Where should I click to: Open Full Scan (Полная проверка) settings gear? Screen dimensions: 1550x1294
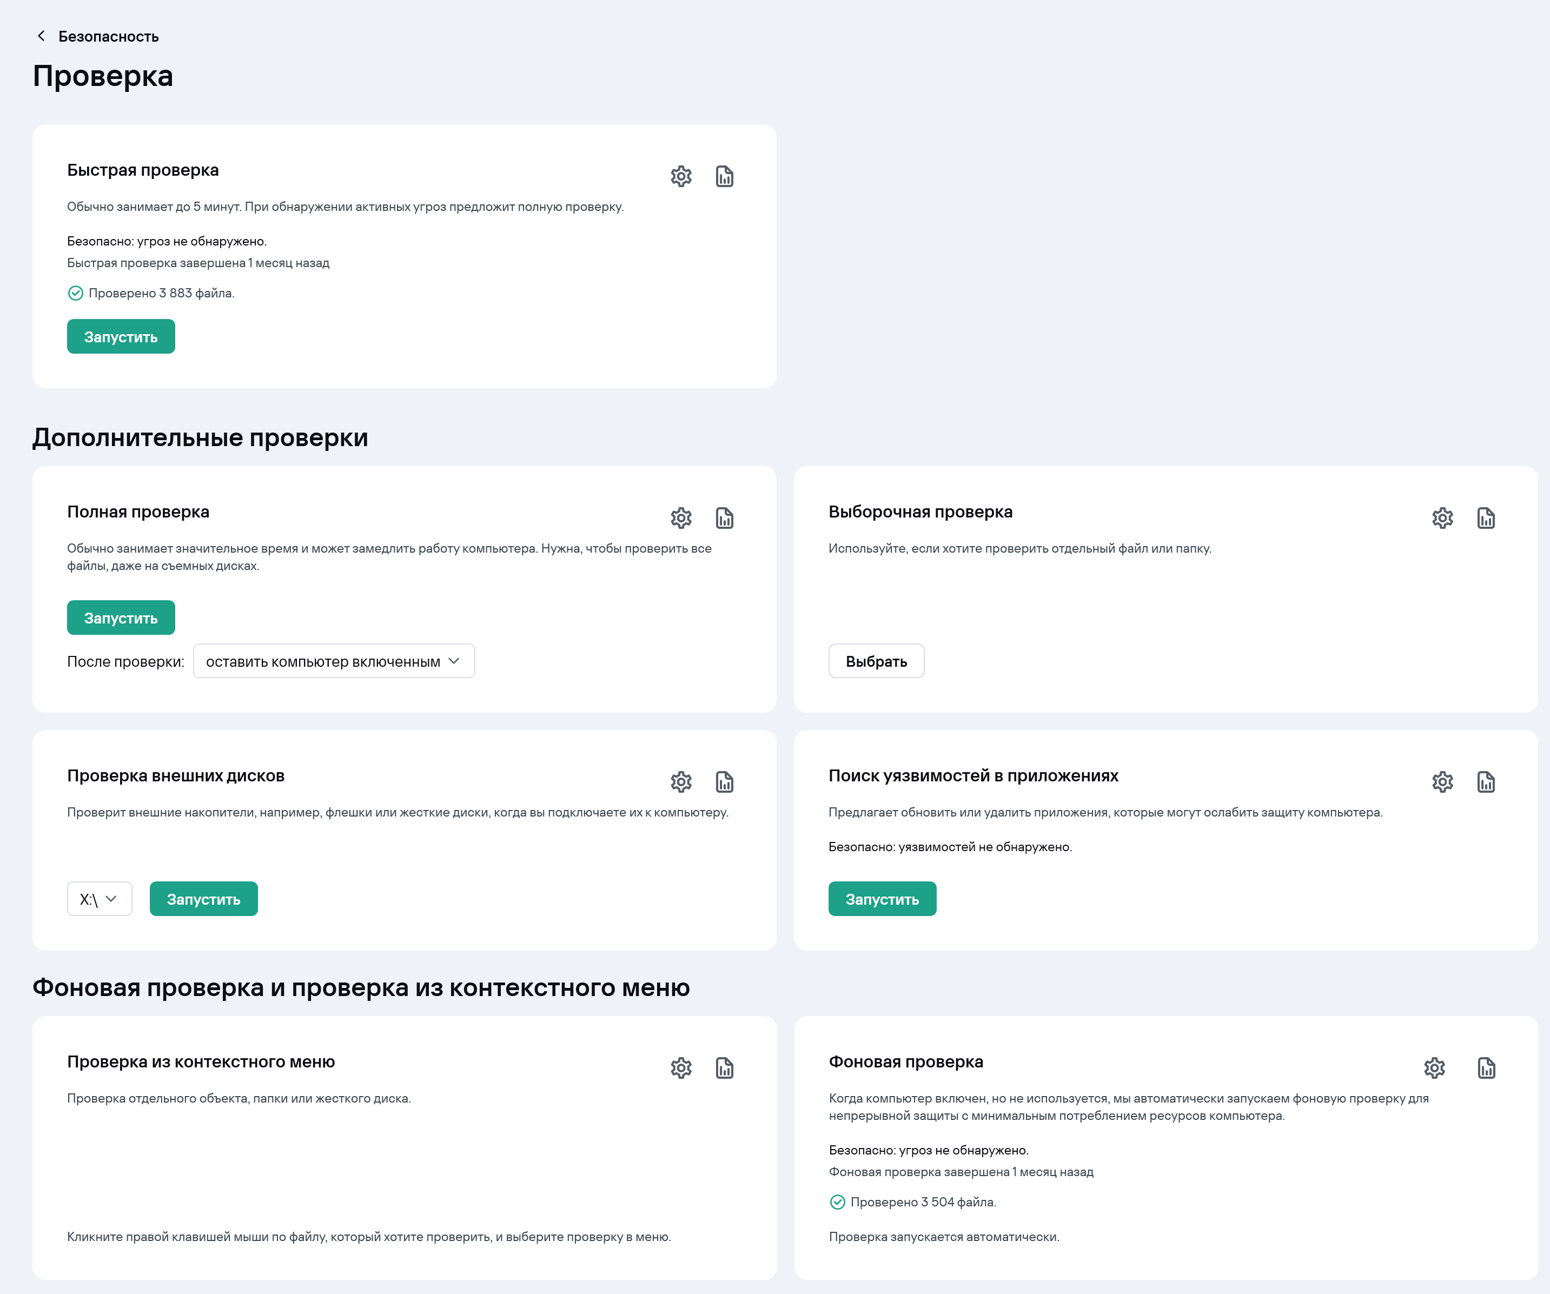680,518
